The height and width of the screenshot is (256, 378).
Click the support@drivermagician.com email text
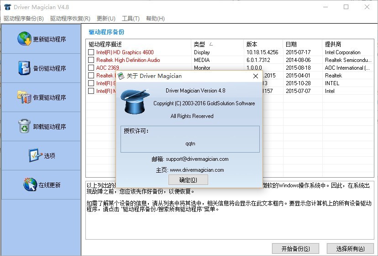(x=197, y=159)
